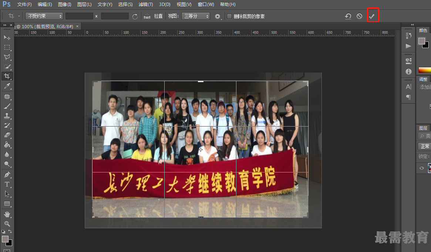Click the crop height input field

tap(115, 16)
